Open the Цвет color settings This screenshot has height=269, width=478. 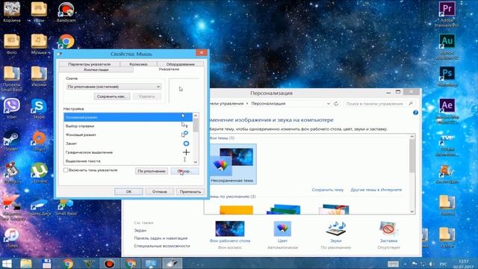282,235
